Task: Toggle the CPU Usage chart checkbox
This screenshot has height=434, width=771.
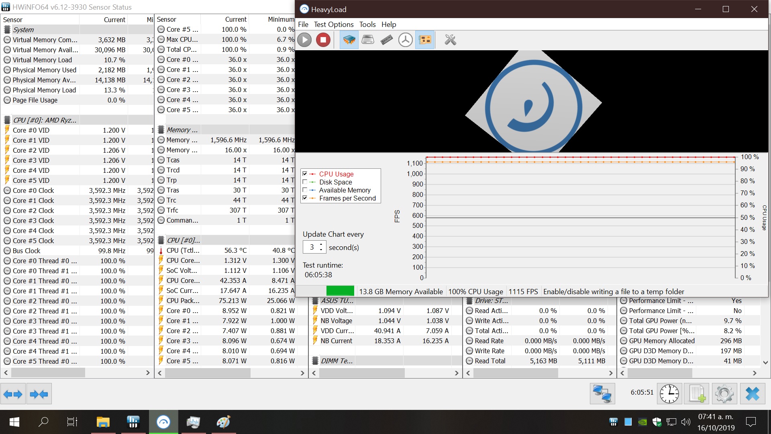Action: [x=305, y=173]
